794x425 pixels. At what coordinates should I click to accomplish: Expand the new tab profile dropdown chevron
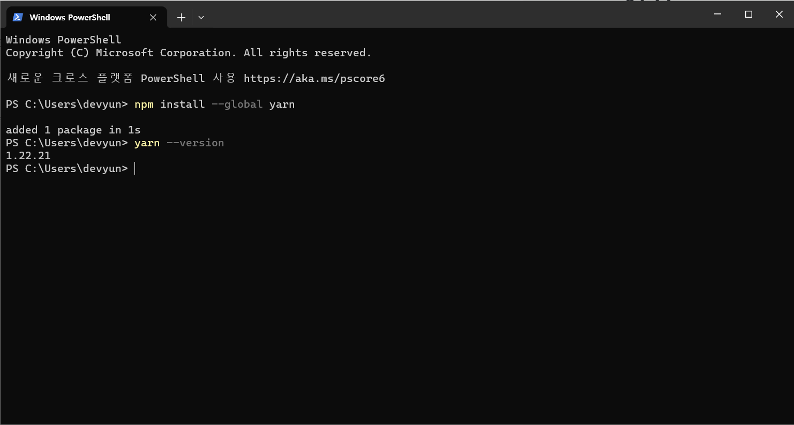tap(201, 17)
